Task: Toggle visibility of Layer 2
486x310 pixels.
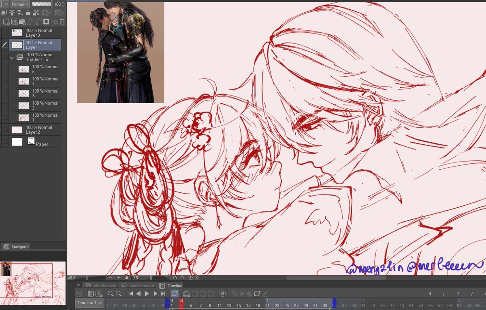Action: pos(5,130)
